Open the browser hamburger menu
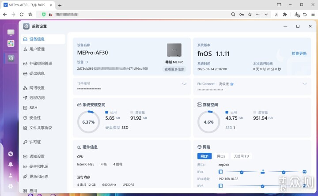Viewport: 318px width, 196px height. point(313,15)
